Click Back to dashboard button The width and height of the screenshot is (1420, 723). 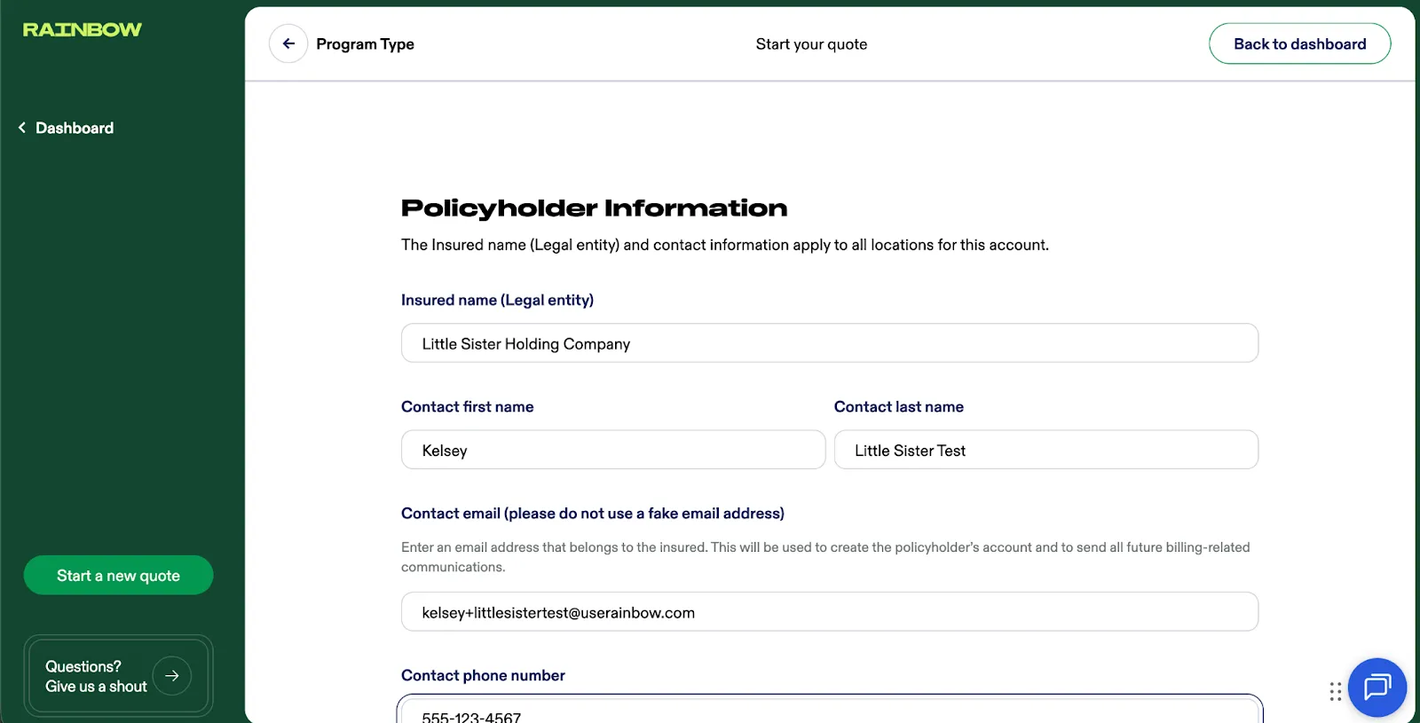coord(1299,43)
